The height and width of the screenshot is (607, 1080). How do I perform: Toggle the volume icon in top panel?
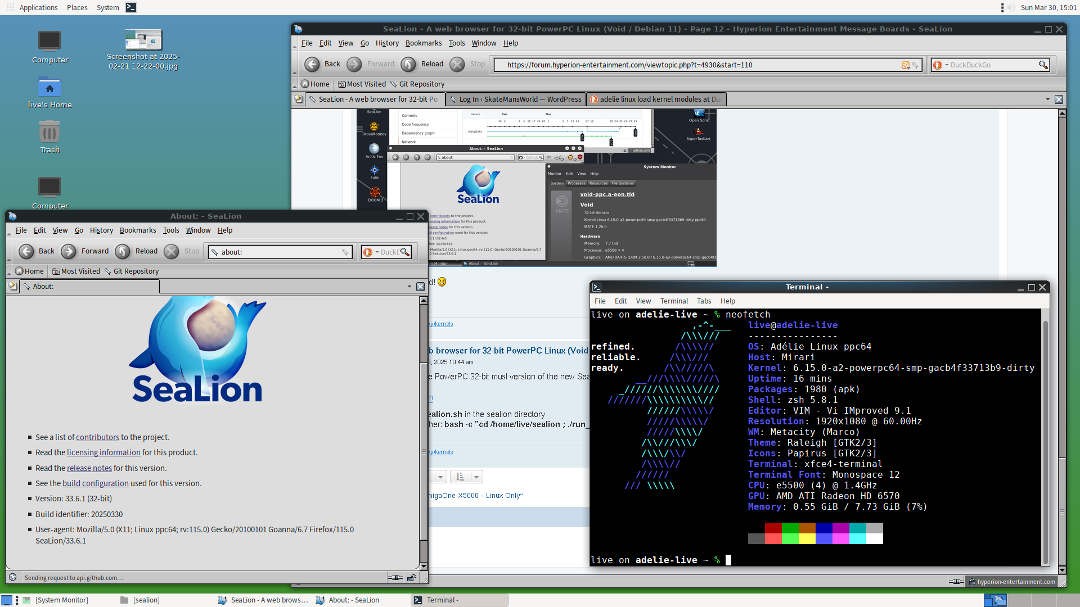pyautogui.click(x=1011, y=7)
